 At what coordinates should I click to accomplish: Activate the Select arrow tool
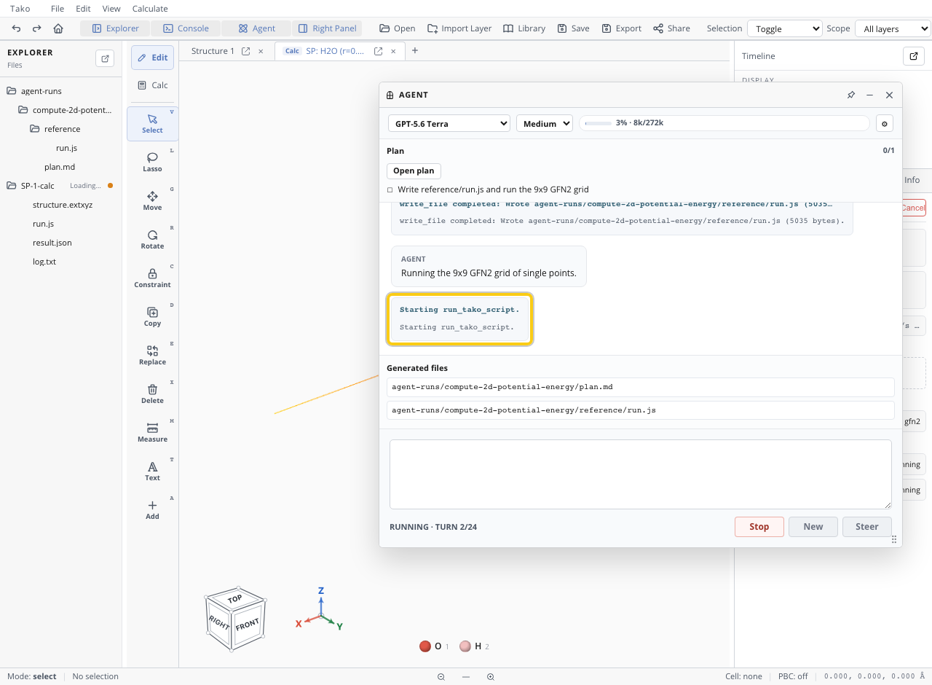(x=152, y=123)
